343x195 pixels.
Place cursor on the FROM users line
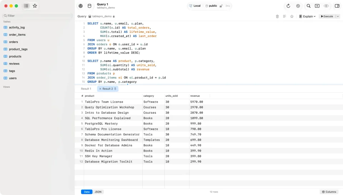[x=98, y=40]
